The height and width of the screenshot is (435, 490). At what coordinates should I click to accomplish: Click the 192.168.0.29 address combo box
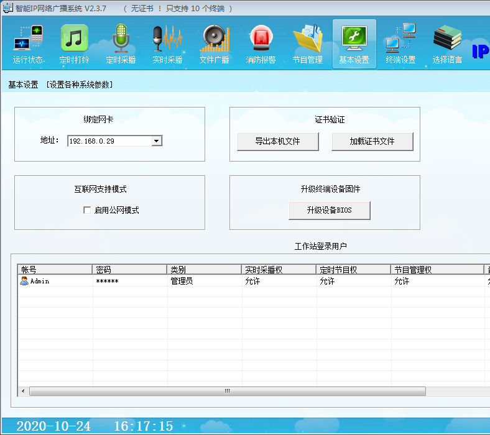click(x=114, y=141)
